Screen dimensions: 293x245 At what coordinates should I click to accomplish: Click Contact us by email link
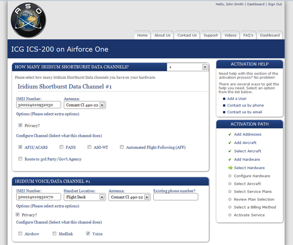(244, 112)
